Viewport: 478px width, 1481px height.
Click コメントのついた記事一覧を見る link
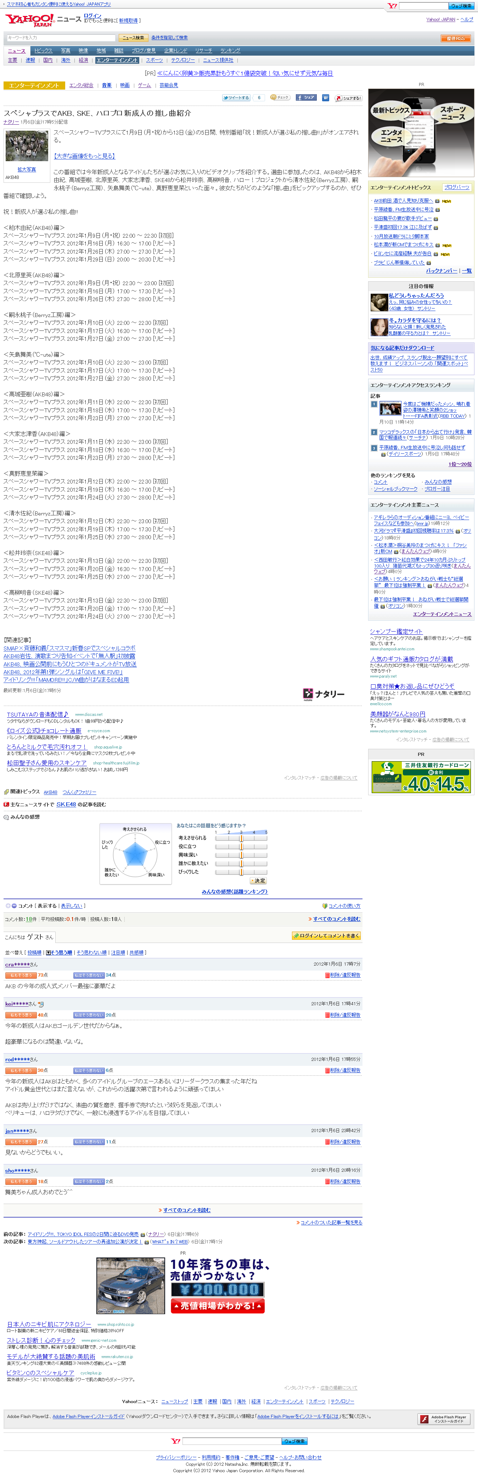click(x=331, y=1222)
